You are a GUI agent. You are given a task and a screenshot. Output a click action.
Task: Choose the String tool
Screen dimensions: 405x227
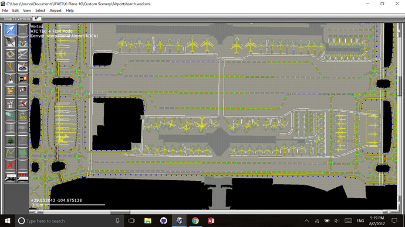pyautogui.click(x=23, y=140)
